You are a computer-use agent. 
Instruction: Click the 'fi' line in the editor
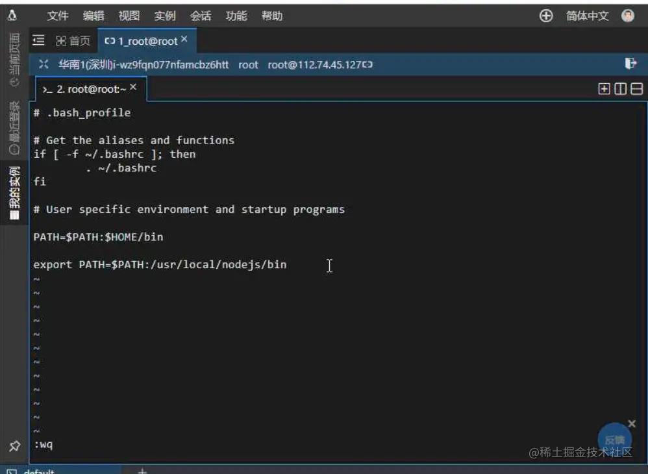[x=40, y=181]
